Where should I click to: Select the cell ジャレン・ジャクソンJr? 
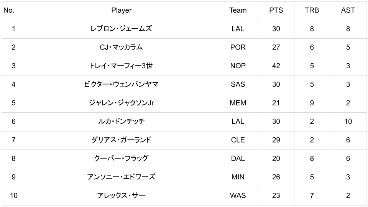[121, 103]
